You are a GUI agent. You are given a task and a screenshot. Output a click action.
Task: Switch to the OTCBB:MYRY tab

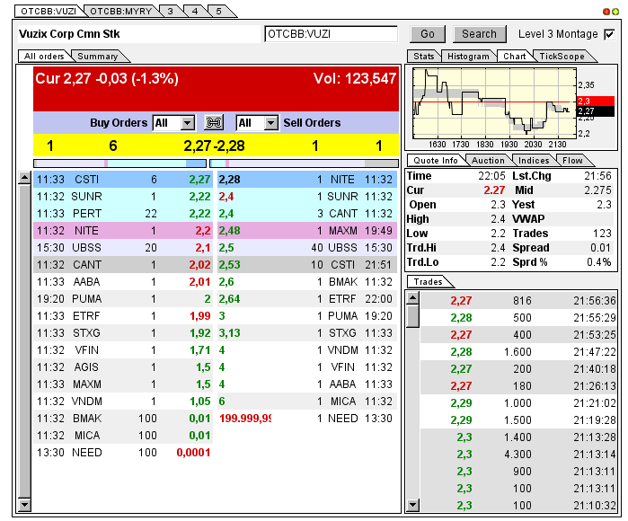119,11
